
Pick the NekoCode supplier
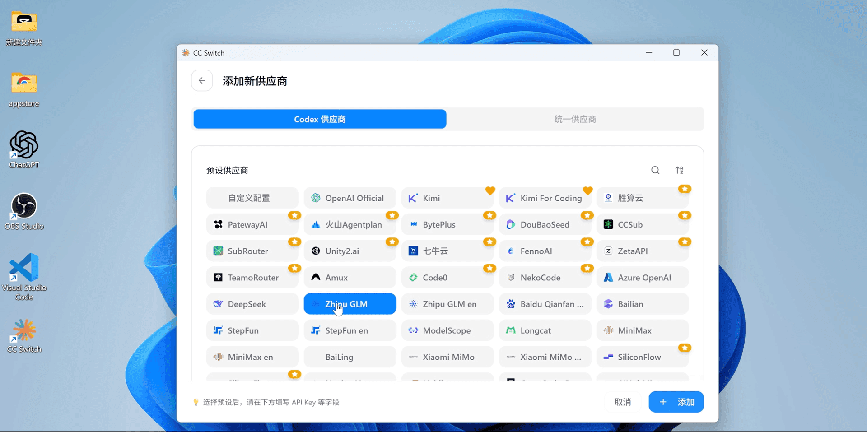pos(545,278)
